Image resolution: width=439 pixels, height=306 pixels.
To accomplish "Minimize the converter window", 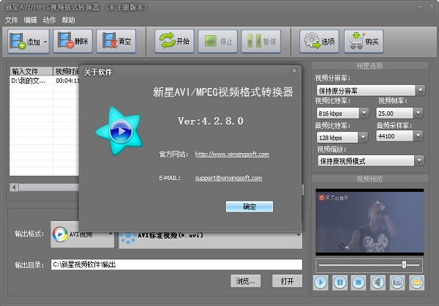I will point(420,6).
